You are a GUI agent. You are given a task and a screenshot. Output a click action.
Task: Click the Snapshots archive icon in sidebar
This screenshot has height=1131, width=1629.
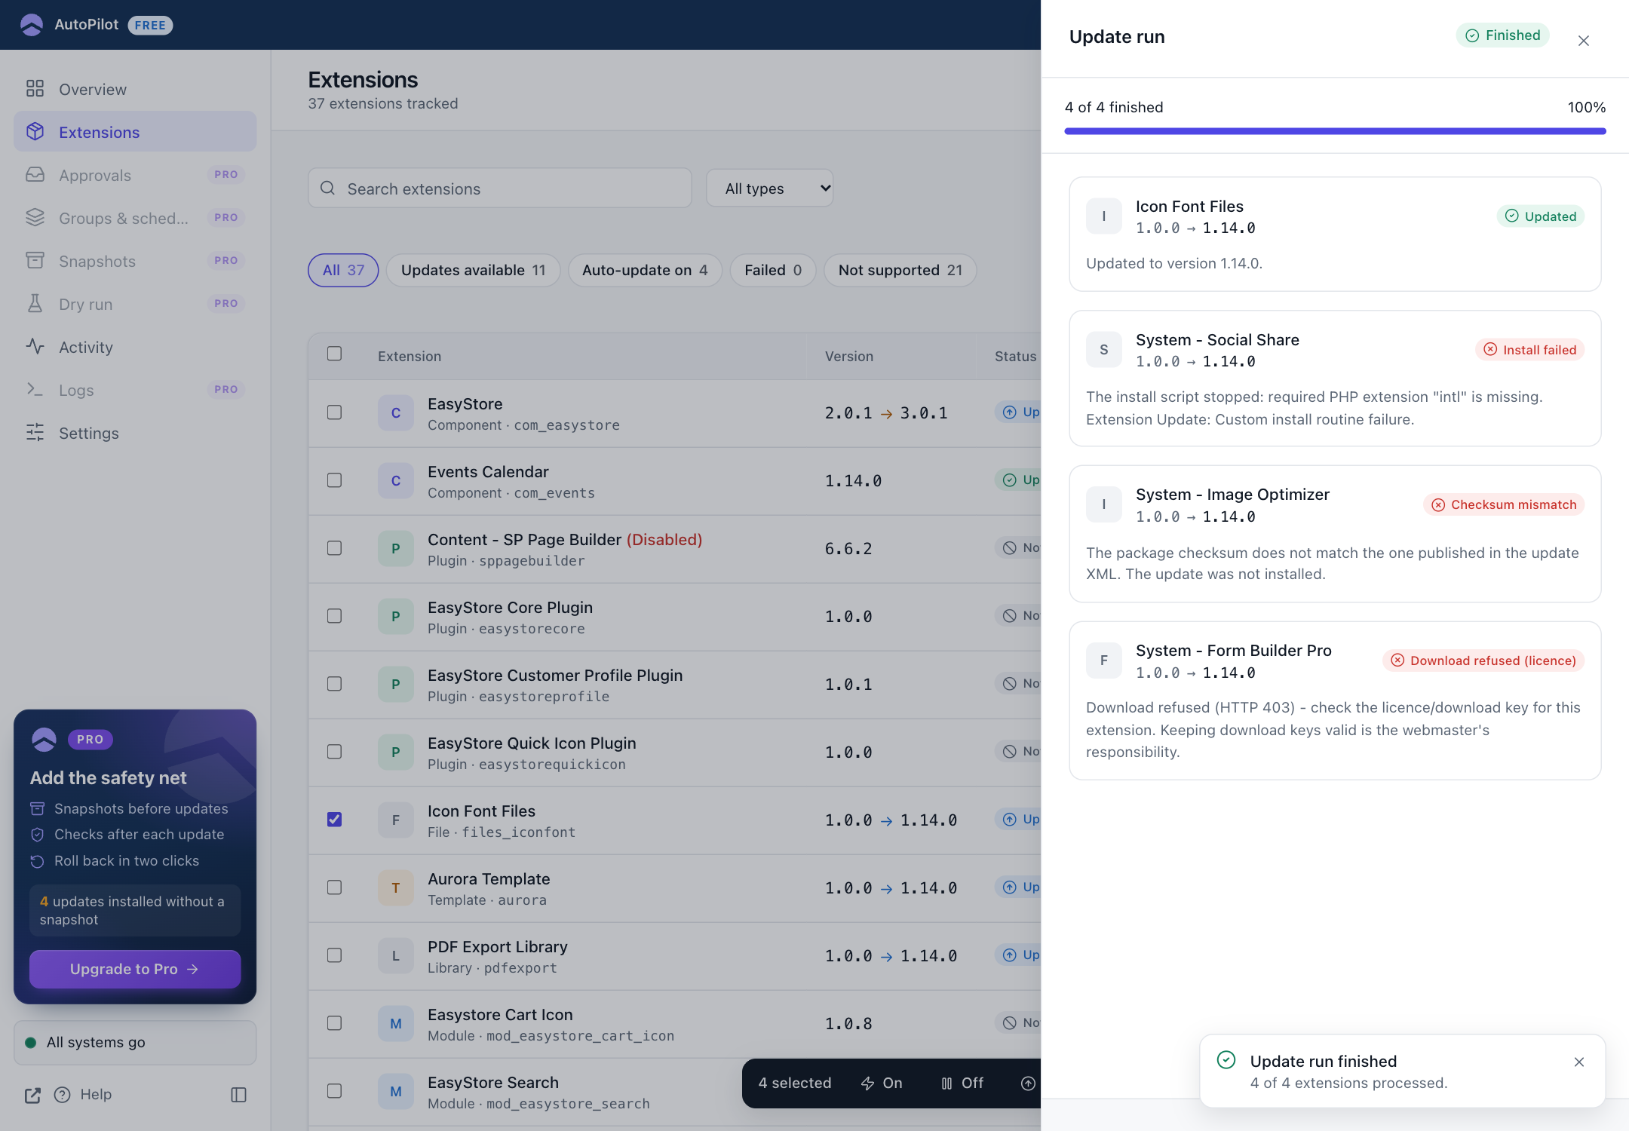click(35, 261)
